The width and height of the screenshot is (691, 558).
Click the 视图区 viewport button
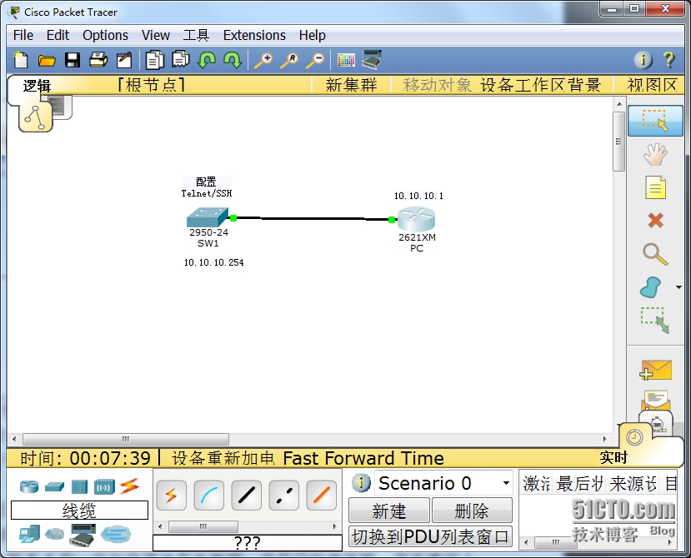pyautogui.click(x=652, y=85)
